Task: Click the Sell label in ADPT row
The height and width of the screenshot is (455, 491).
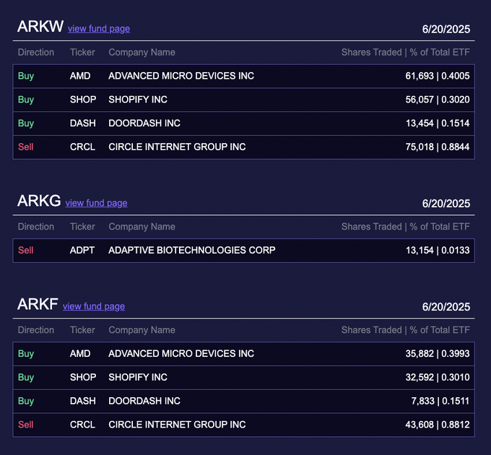Action: pos(26,251)
